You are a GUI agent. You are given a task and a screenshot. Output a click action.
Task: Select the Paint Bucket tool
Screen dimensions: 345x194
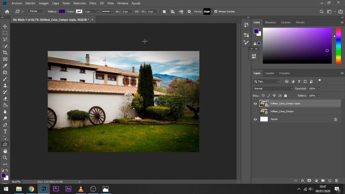point(5,105)
